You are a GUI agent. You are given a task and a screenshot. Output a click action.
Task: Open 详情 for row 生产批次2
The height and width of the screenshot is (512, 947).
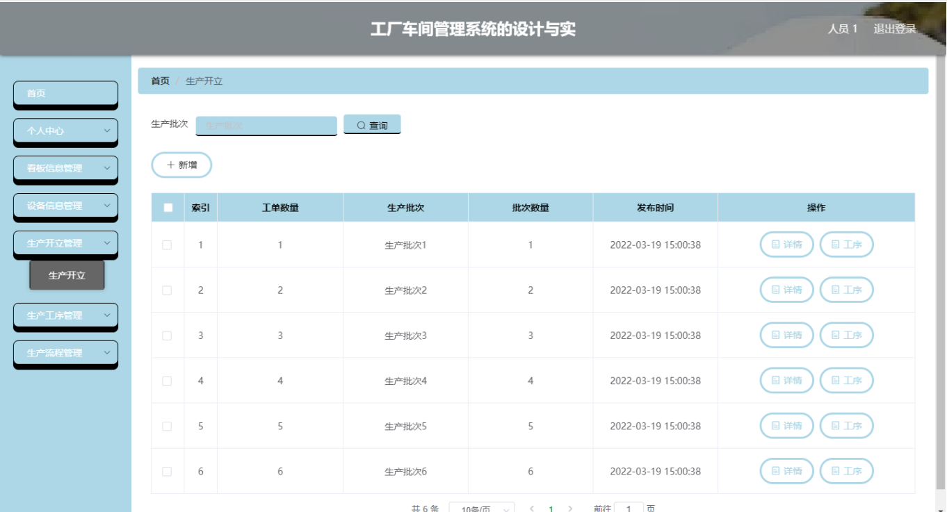coord(786,290)
